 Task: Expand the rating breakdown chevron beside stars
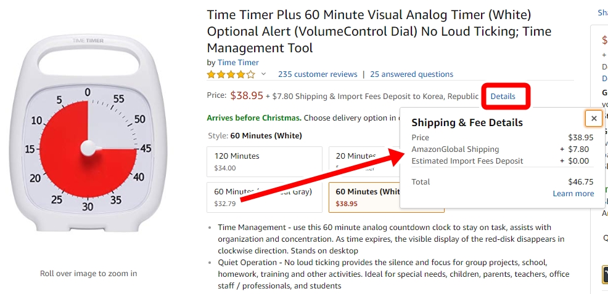pos(263,74)
